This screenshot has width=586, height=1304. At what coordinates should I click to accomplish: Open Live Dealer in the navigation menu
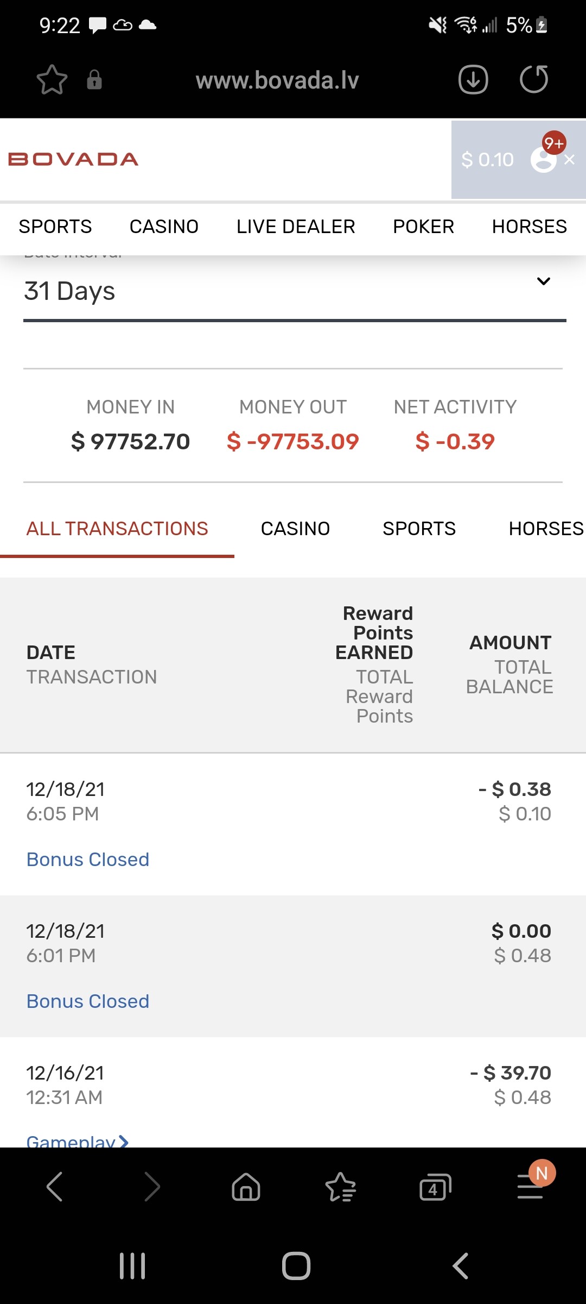point(296,227)
